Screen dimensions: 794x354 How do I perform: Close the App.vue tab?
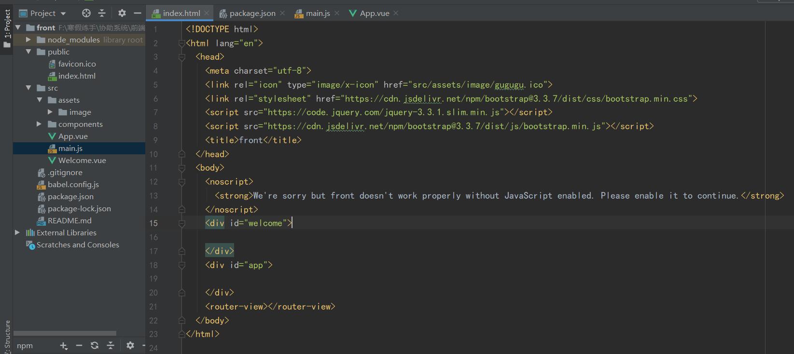[396, 13]
